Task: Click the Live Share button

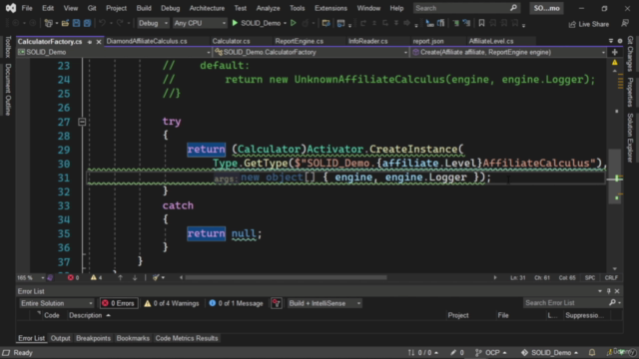Action: [588, 24]
